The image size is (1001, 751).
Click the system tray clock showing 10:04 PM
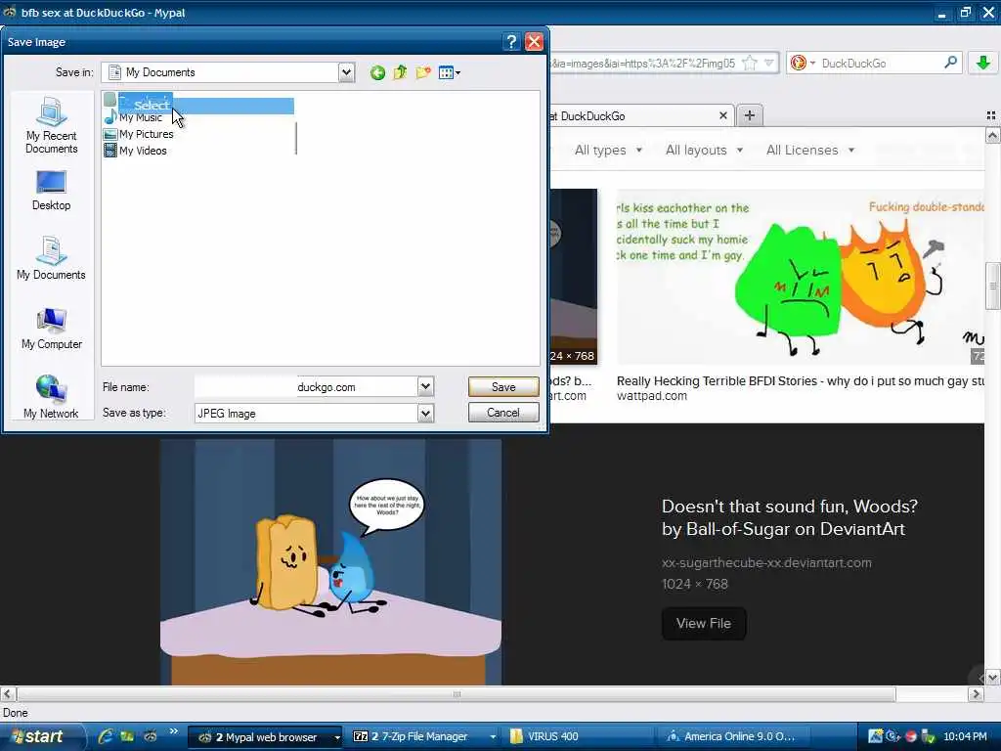tap(965, 737)
